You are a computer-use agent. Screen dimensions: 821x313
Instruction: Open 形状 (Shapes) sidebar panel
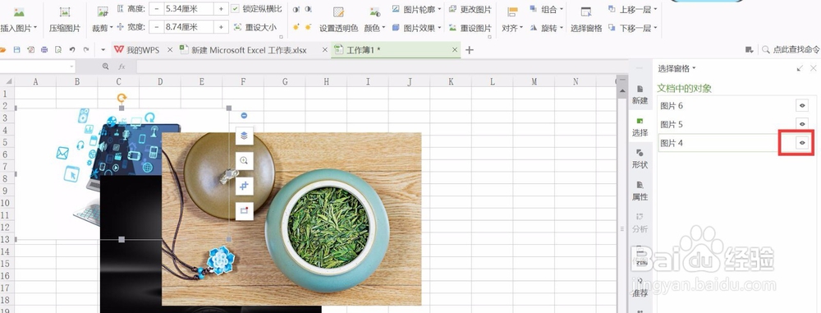pyautogui.click(x=640, y=159)
